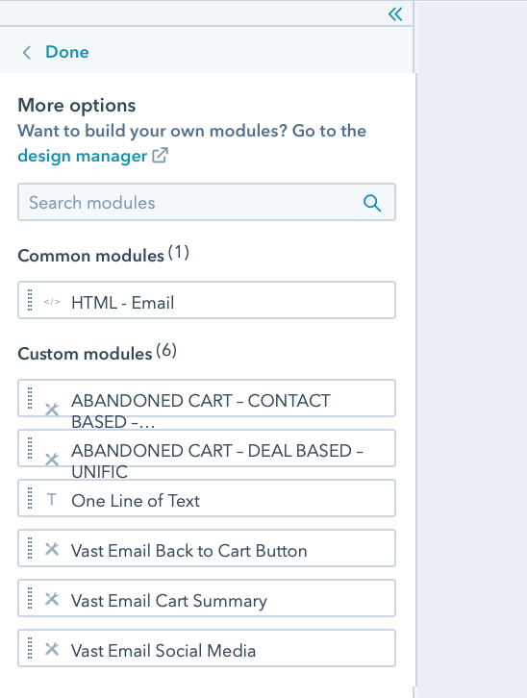Click the custom module icon on Vast Email Cart Summary

point(52,599)
